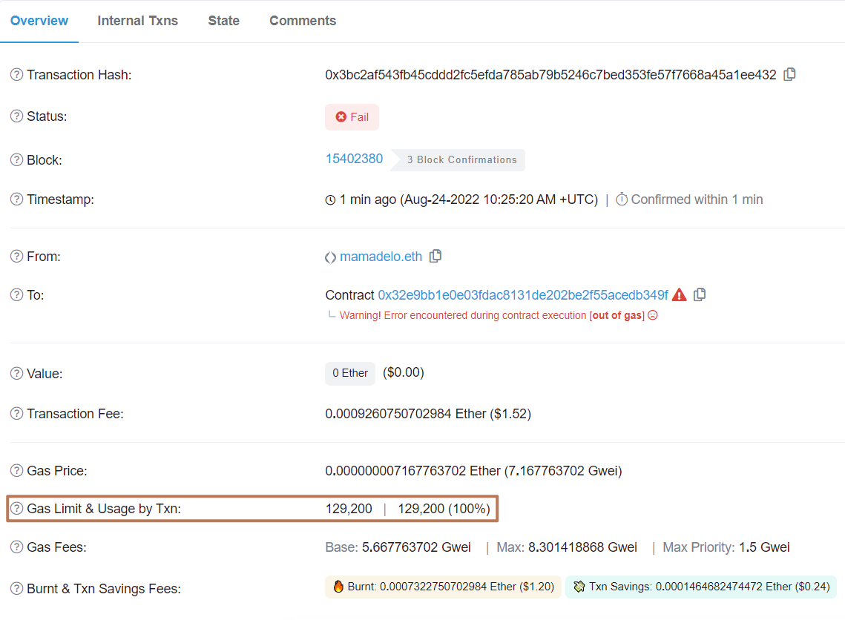The image size is (845, 620).
Task: Click help icon next to Status
Action: pos(16,116)
